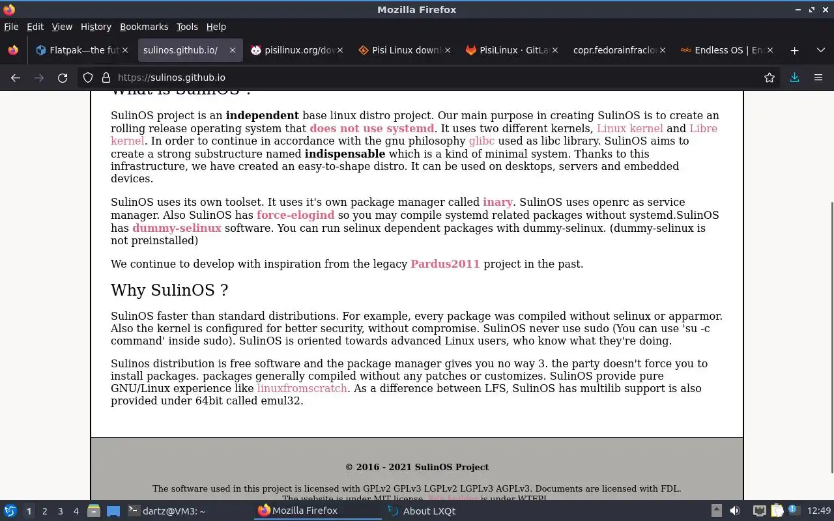Close the sulinos.github.io tab
The width and height of the screenshot is (834, 521).
(x=232, y=50)
